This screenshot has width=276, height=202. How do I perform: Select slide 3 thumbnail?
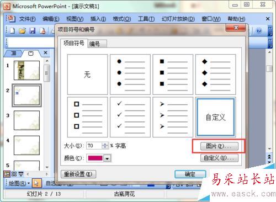pyautogui.click(x=26, y=120)
